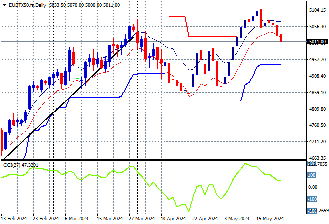Click the blue support line near 4940
The image size is (329, 224).
coord(271,64)
